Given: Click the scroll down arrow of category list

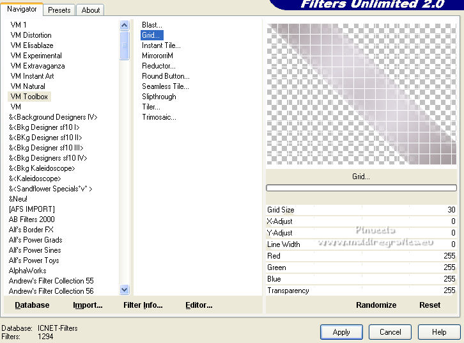Looking at the screenshot, I should (x=124, y=289).
